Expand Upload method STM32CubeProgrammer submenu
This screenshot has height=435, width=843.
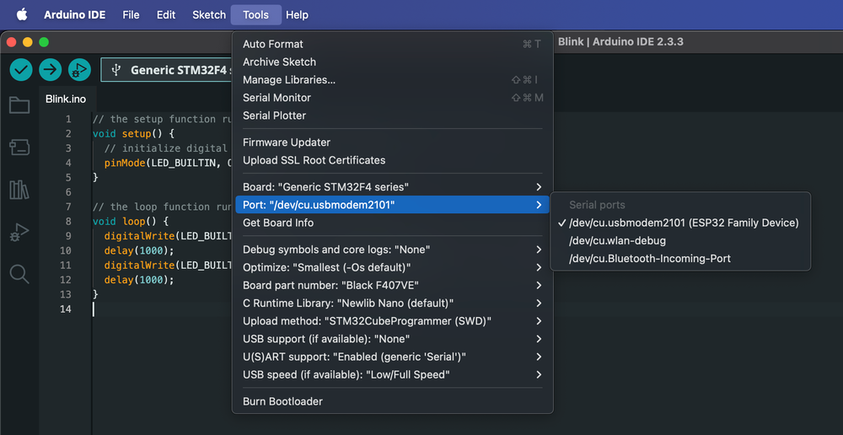click(392, 321)
